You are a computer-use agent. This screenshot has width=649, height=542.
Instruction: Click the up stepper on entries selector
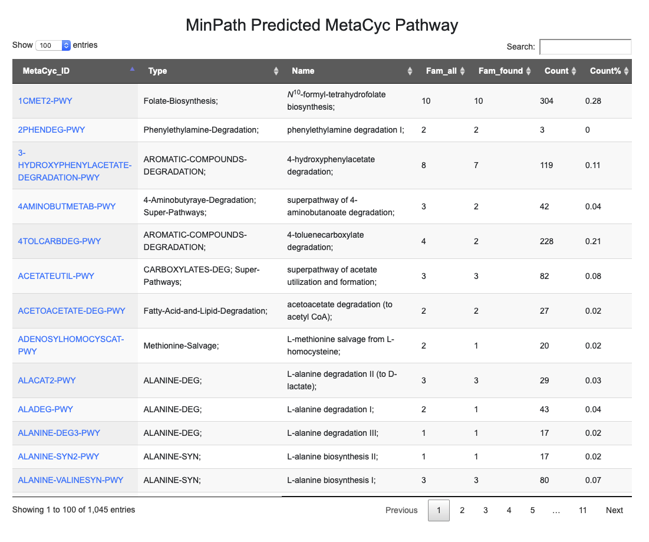(x=65, y=42)
